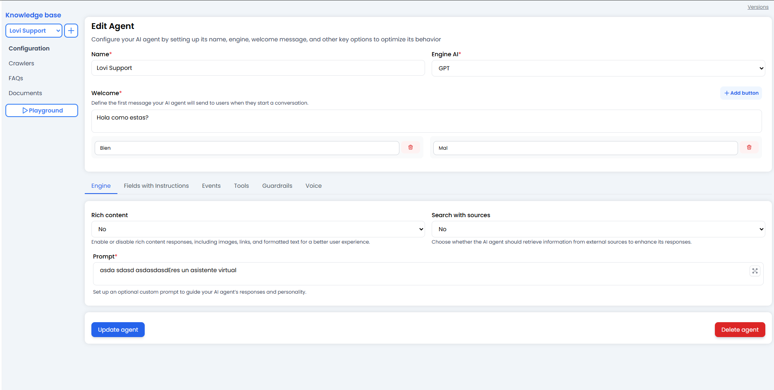Open the Fields with Instructions tab

[156, 186]
